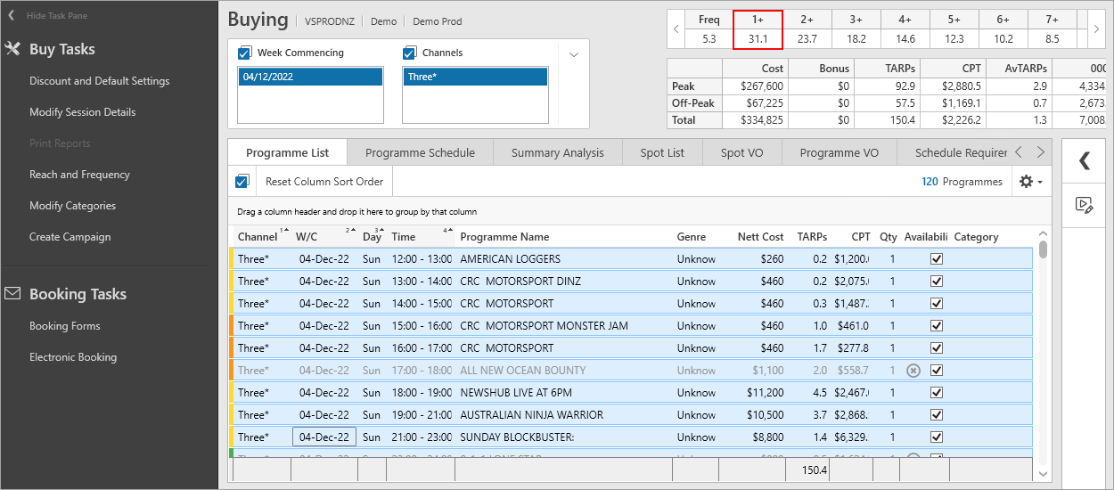Toggle availability checkbox for CRC MOTORSPORT MONSTER JAM
Image resolution: width=1114 pixels, height=490 pixels.
point(936,326)
